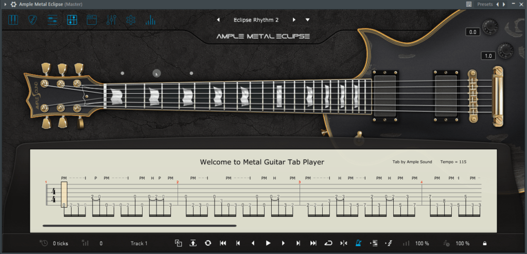Click the 0 ticks offset value
Screen dimensions: 527x254
click(61, 243)
